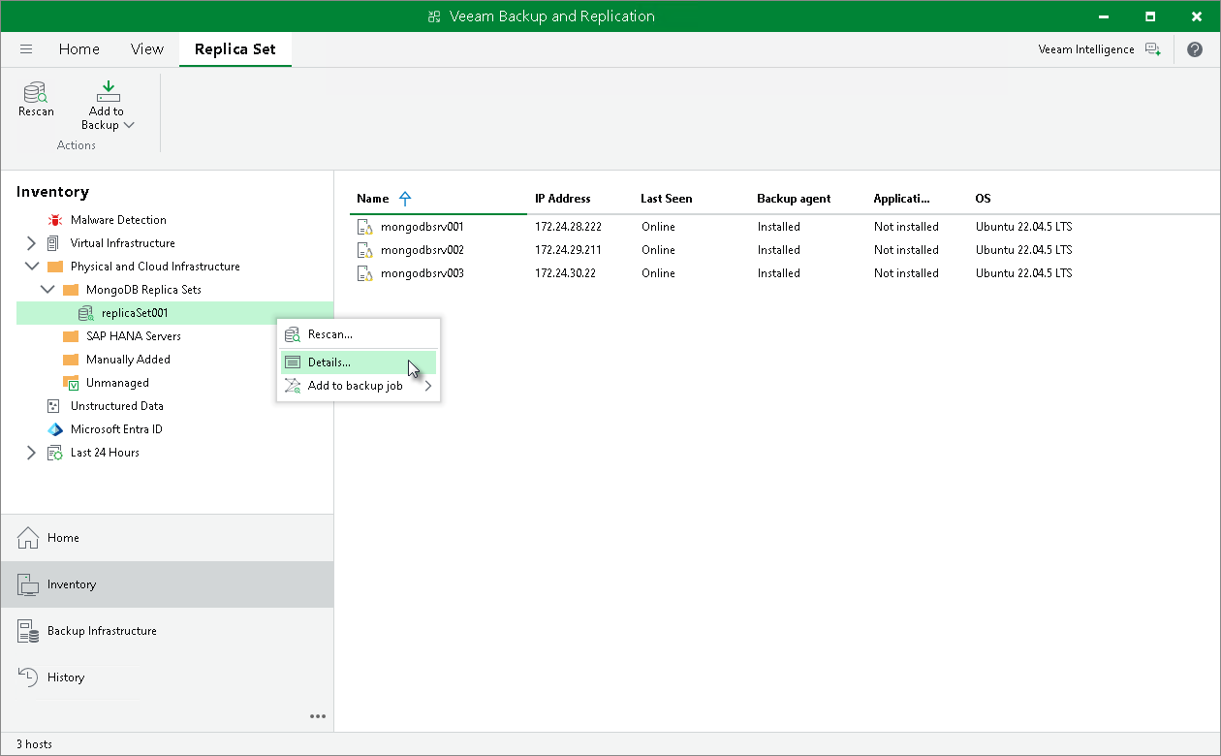This screenshot has width=1221, height=756.
Task: Open the Home view in navigation
Action: (x=167, y=538)
